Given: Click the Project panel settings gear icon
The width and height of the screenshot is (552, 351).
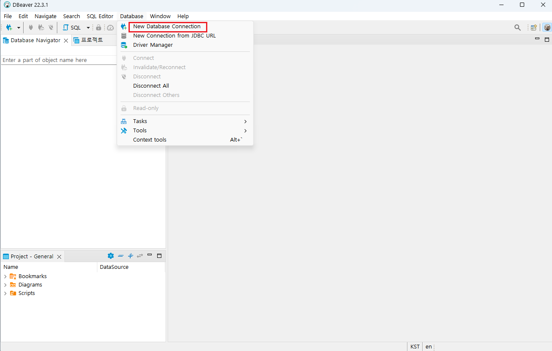Looking at the screenshot, I should click(111, 256).
